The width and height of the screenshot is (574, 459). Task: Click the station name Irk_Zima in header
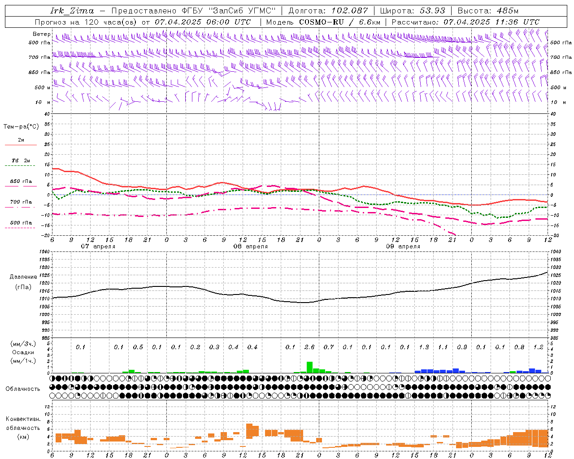(x=72, y=11)
